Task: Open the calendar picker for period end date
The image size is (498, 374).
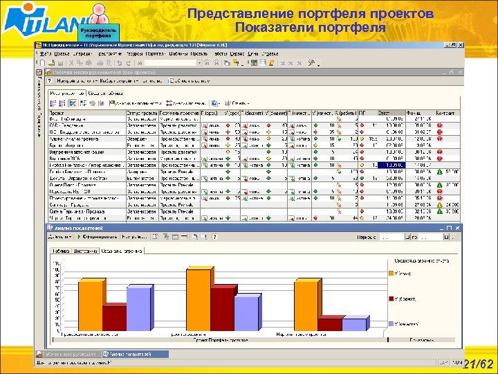Action: (446, 237)
